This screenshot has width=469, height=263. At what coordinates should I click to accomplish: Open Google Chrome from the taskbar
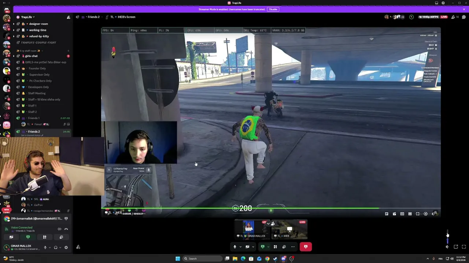click(267, 259)
